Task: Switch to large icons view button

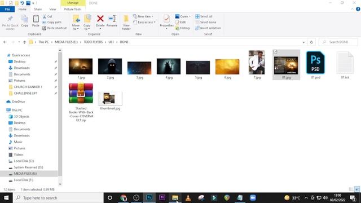Action: pos(357,189)
